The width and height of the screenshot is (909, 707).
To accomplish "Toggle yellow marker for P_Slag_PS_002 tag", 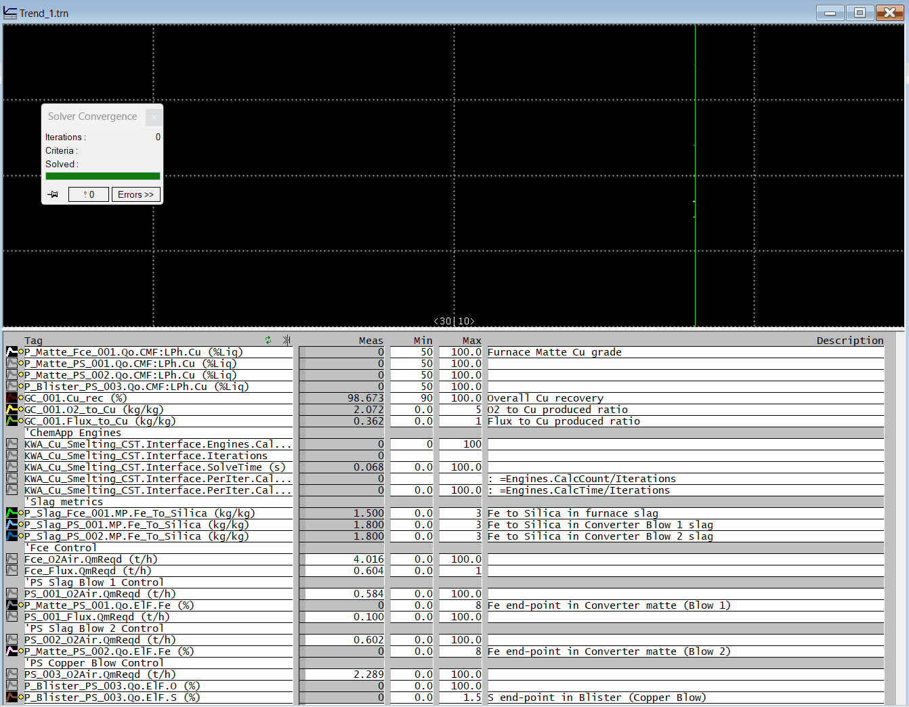I will point(21,536).
